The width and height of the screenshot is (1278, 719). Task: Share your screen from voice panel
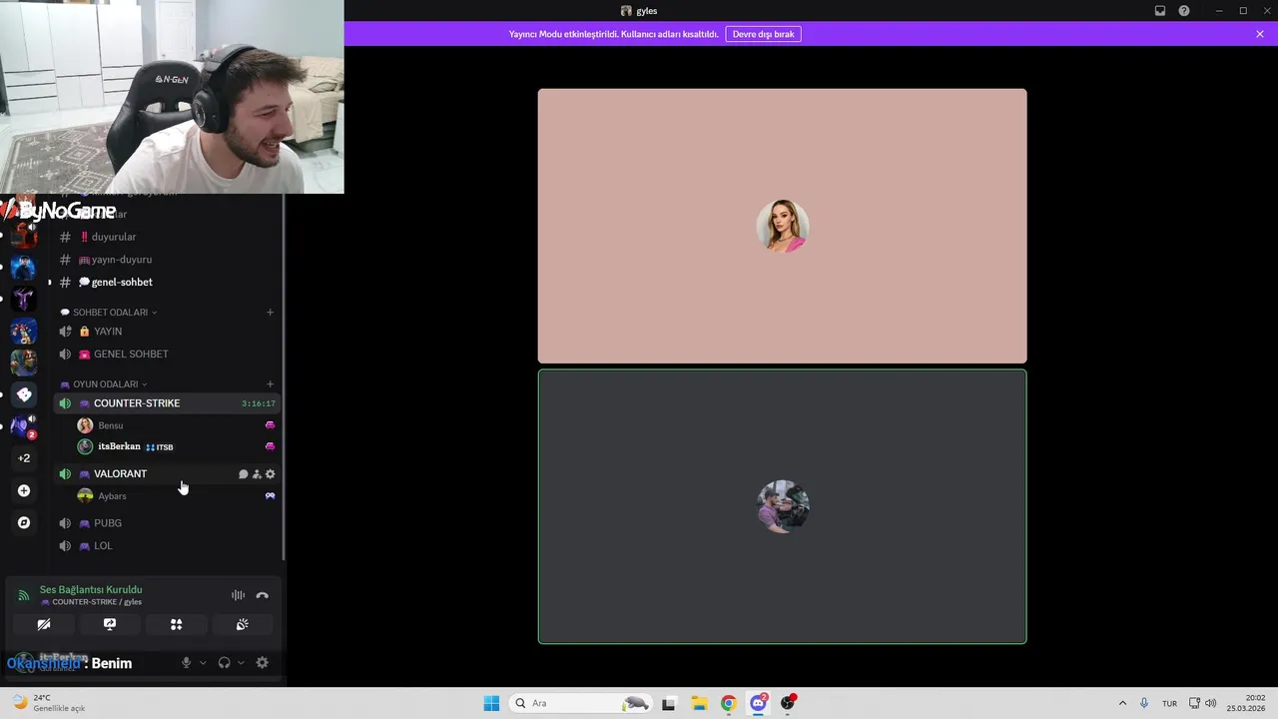[110, 624]
